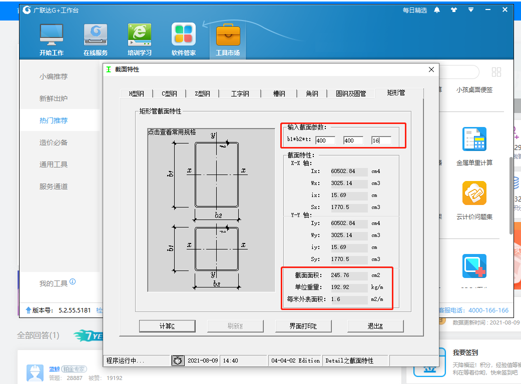Viewport: 521px width, 384px height.
Task: Switch to the C型钢 tab
Action: tap(170, 93)
